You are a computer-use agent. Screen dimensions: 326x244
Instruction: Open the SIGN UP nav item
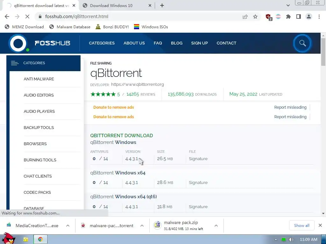point(199,43)
